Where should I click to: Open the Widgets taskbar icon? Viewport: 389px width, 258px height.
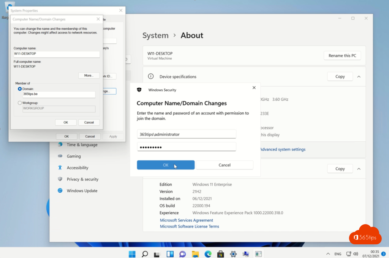170,254
